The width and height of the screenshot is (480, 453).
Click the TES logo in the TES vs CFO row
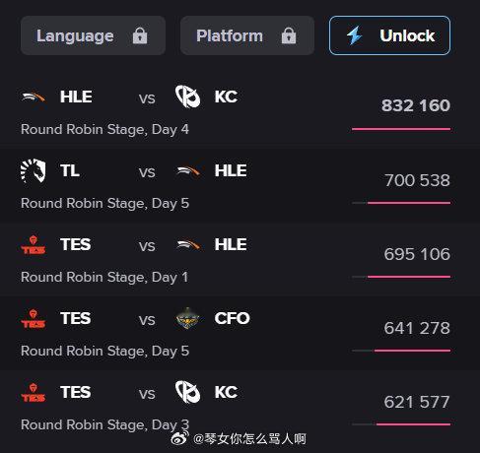[34, 319]
